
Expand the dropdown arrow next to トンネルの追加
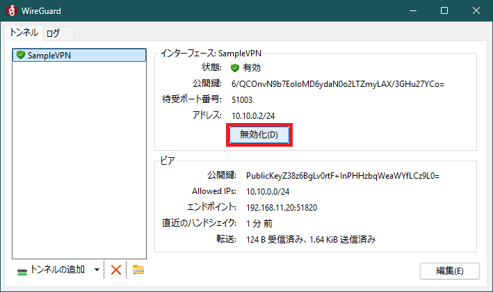[97, 270]
